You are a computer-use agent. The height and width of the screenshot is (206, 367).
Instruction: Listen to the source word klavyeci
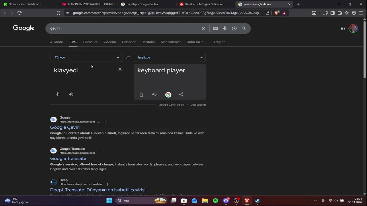coord(71,94)
